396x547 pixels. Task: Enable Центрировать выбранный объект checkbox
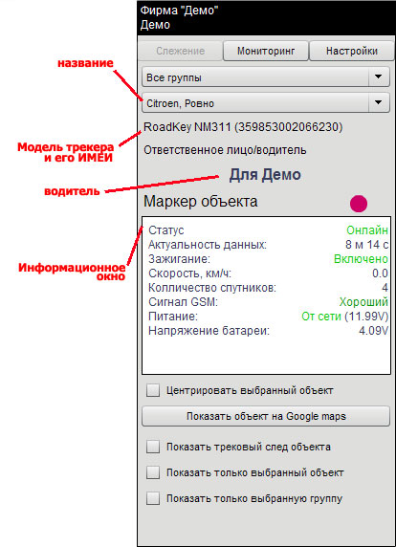coord(153,390)
